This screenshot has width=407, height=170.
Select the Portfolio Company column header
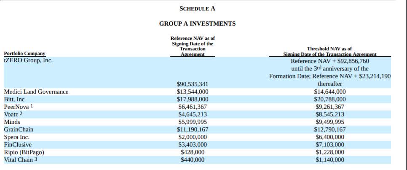[x=24, y=54]
